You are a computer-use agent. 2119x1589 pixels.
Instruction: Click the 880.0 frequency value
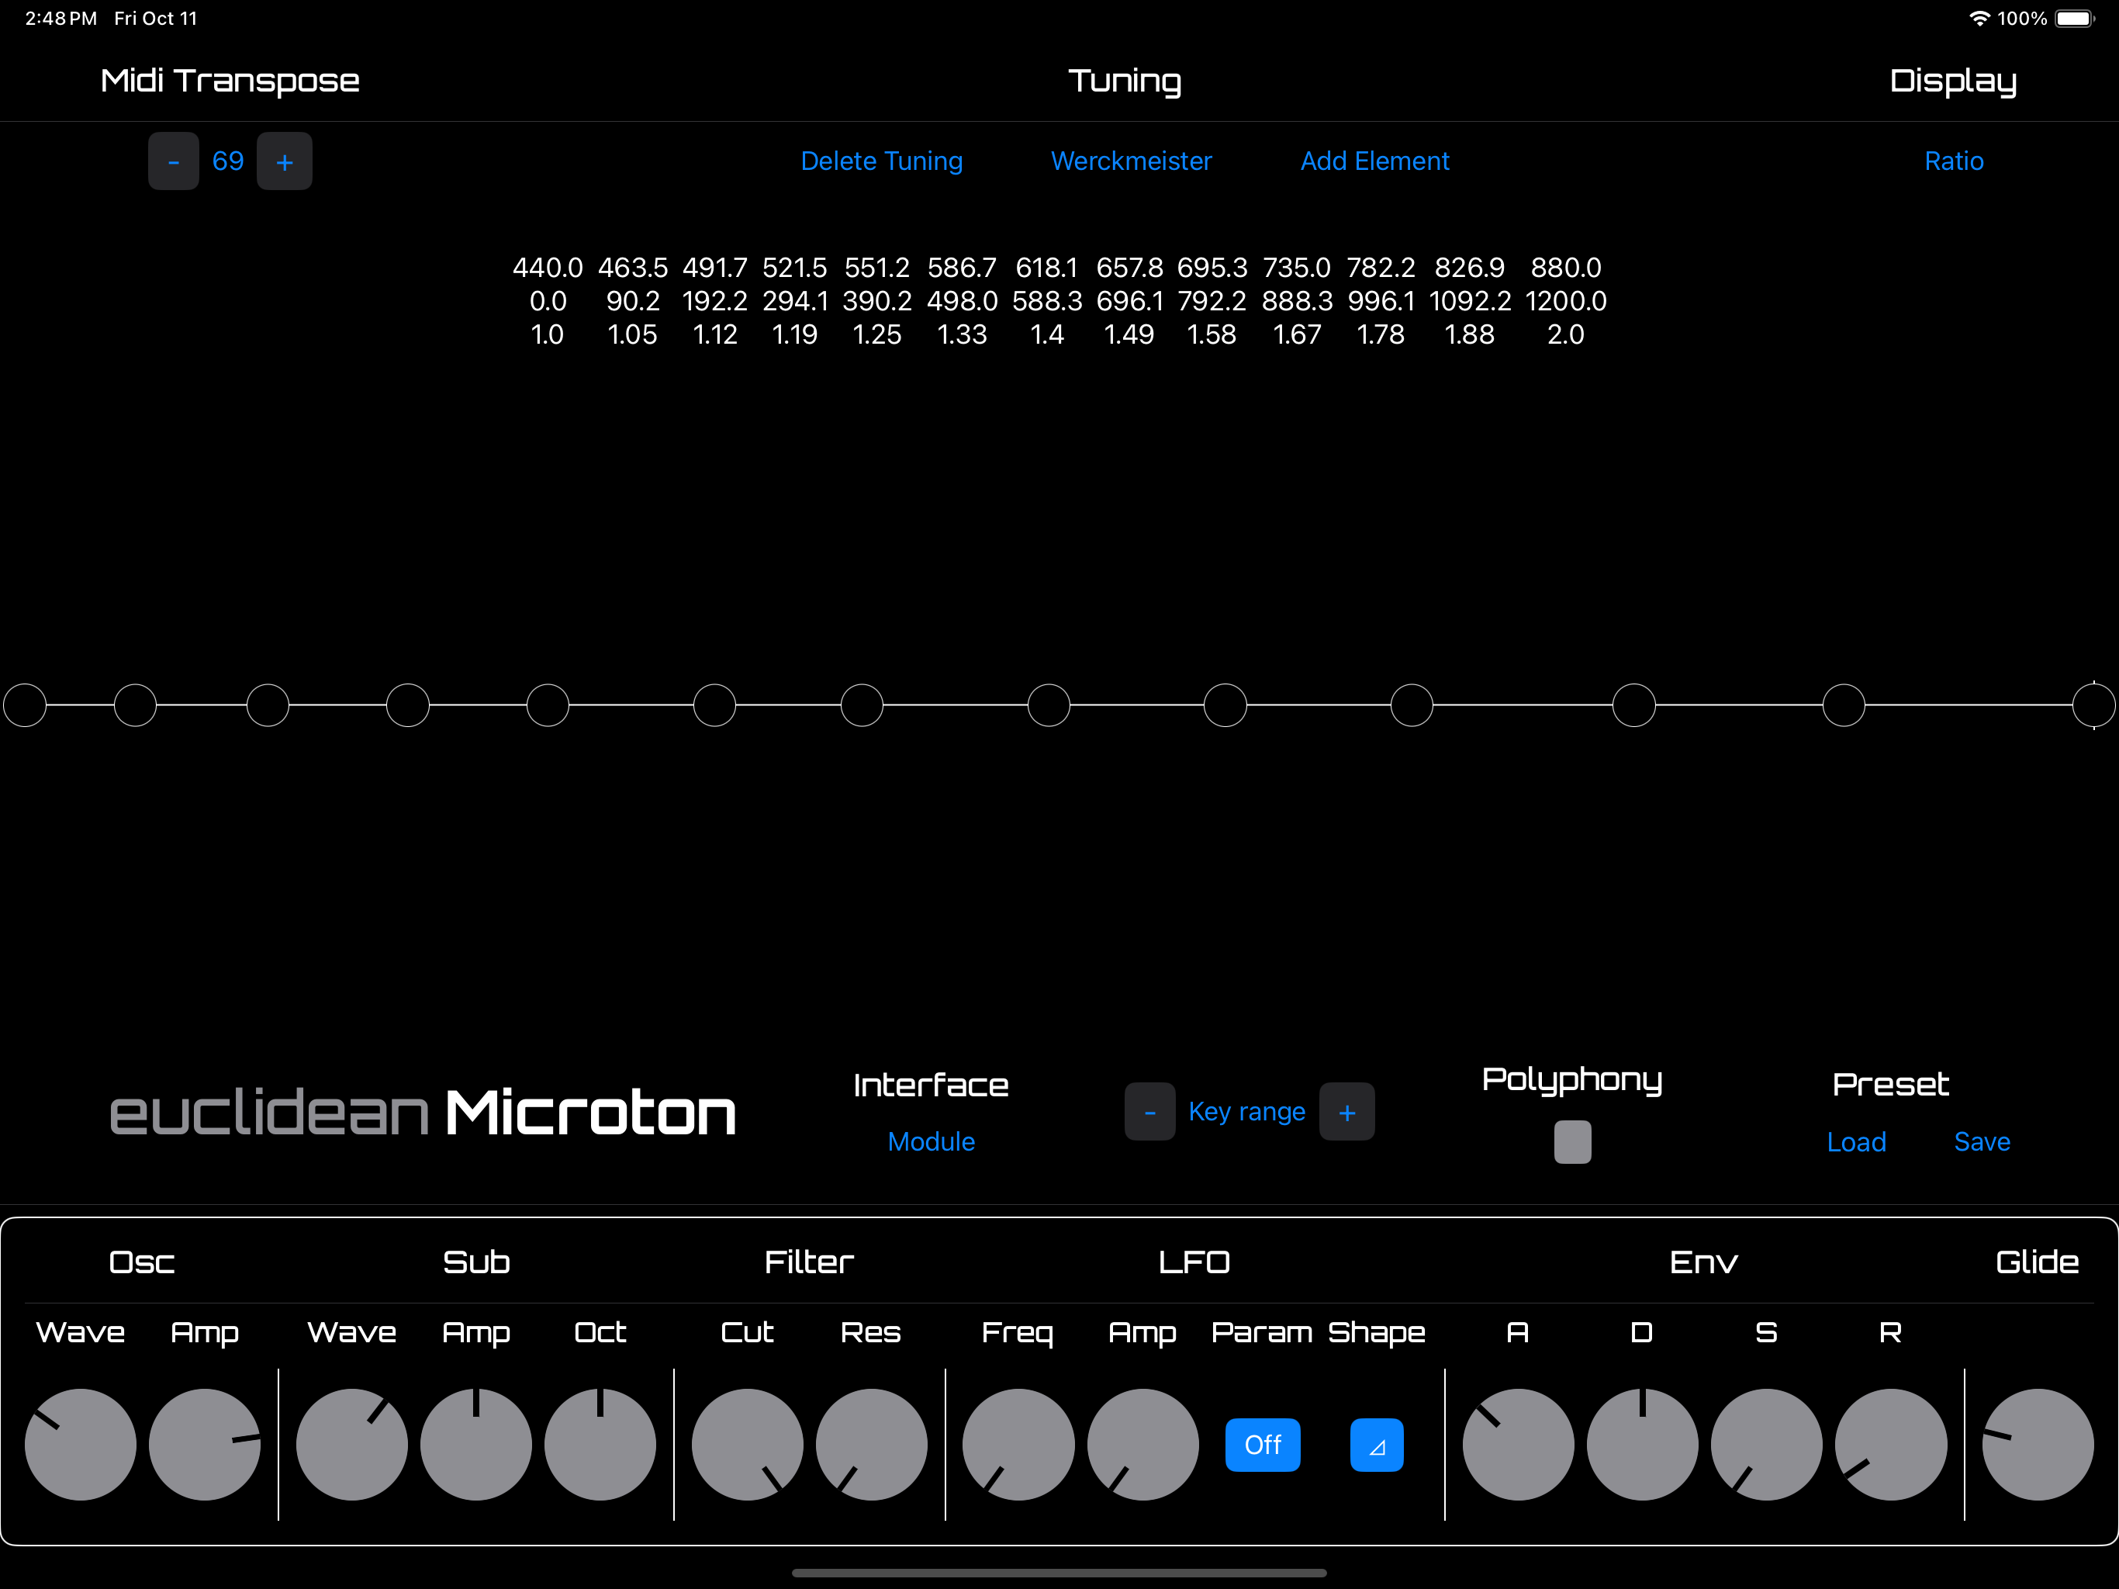(1566, 268)
